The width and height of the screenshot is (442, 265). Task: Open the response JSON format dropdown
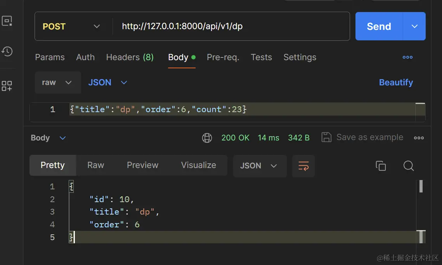(x=260, y=166)
